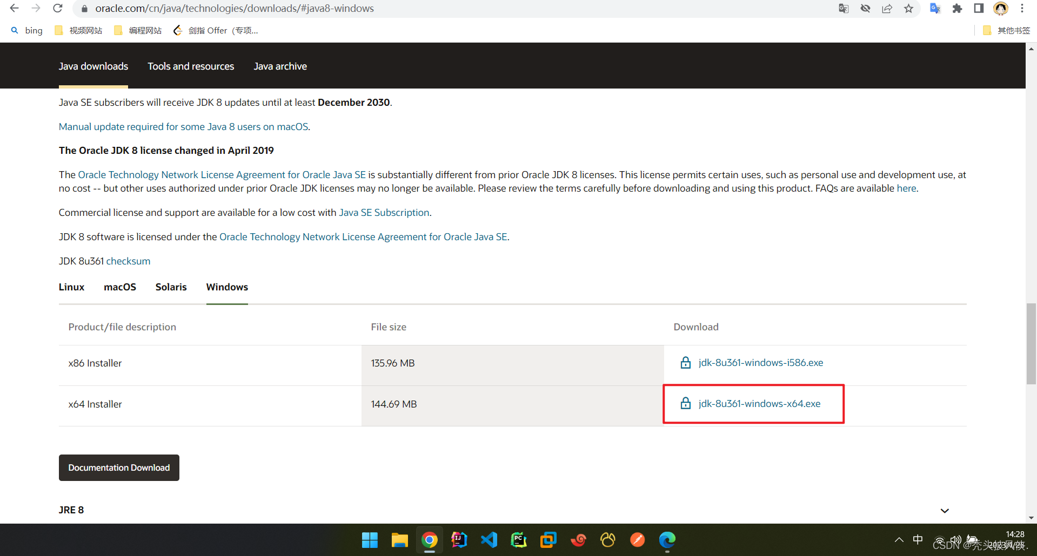This screenshot has height=556, width=1037.
Task: Switch to Chrome in the taskbar
Action: (x=430, y=540)
